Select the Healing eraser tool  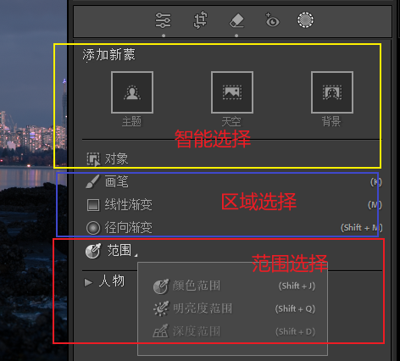[x=236, y=20]
